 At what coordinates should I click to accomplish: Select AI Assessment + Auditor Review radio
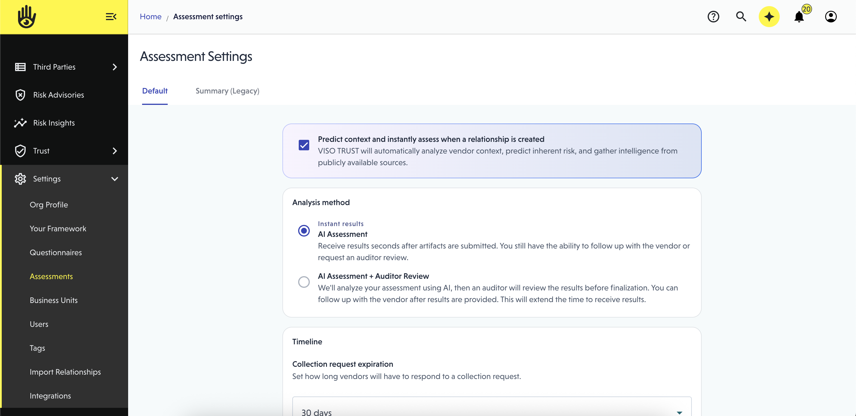(304, 282)
